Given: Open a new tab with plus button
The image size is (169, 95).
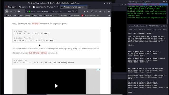Looking at the screenshot, I should 90,7.
